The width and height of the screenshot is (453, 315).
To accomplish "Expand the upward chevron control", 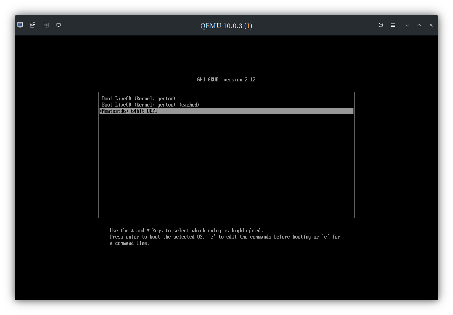I will [x=419, y=25].
